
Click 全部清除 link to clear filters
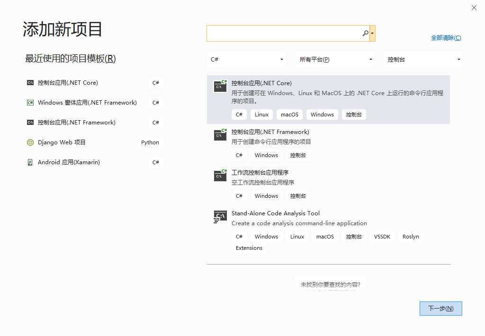tap(446, 38)
